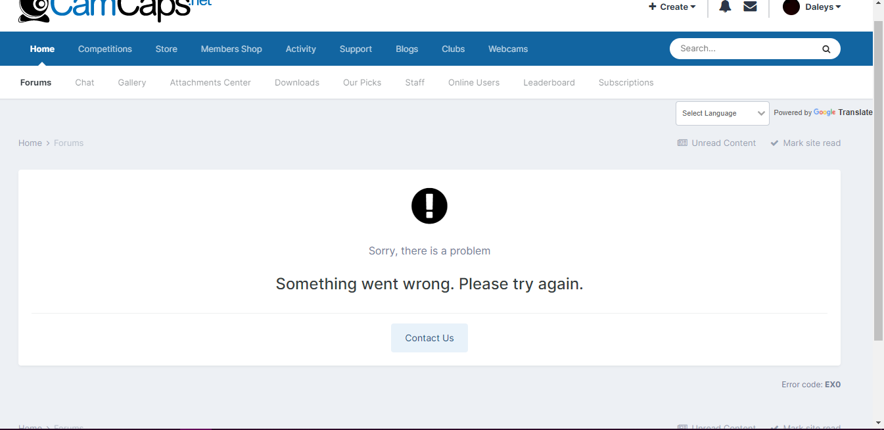Open the Activity menu item
The width and height of the screenshot is (884, 430).
(x=301, y=49)
